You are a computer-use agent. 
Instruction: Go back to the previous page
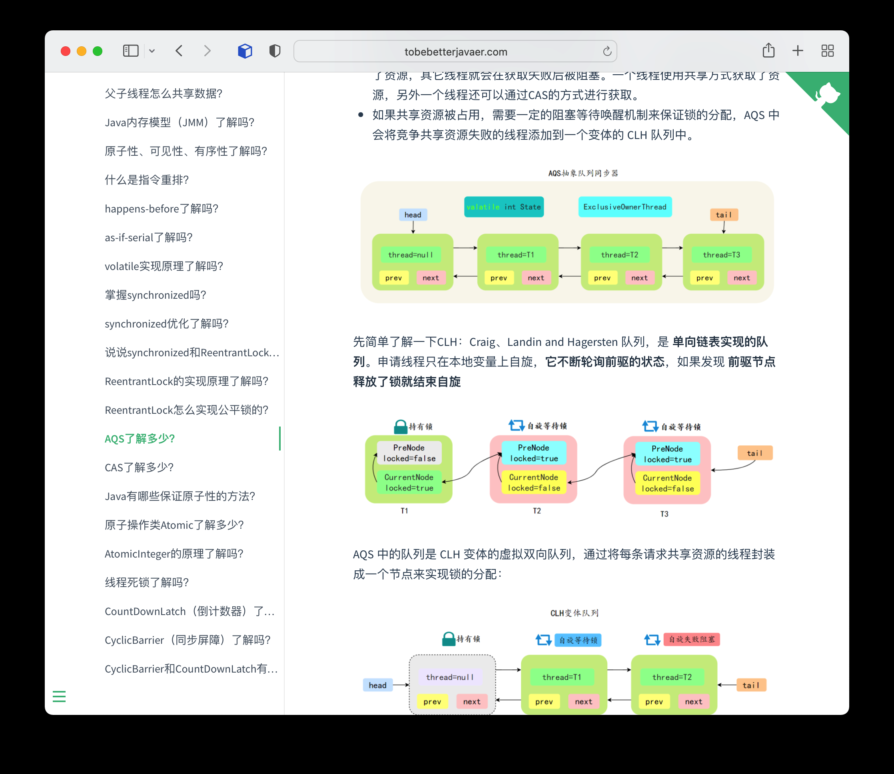(180, 51)
